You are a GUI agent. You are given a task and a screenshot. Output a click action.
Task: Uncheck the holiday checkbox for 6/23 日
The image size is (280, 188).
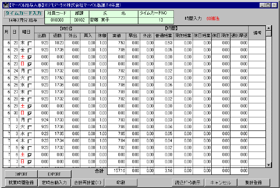point(29,65)
